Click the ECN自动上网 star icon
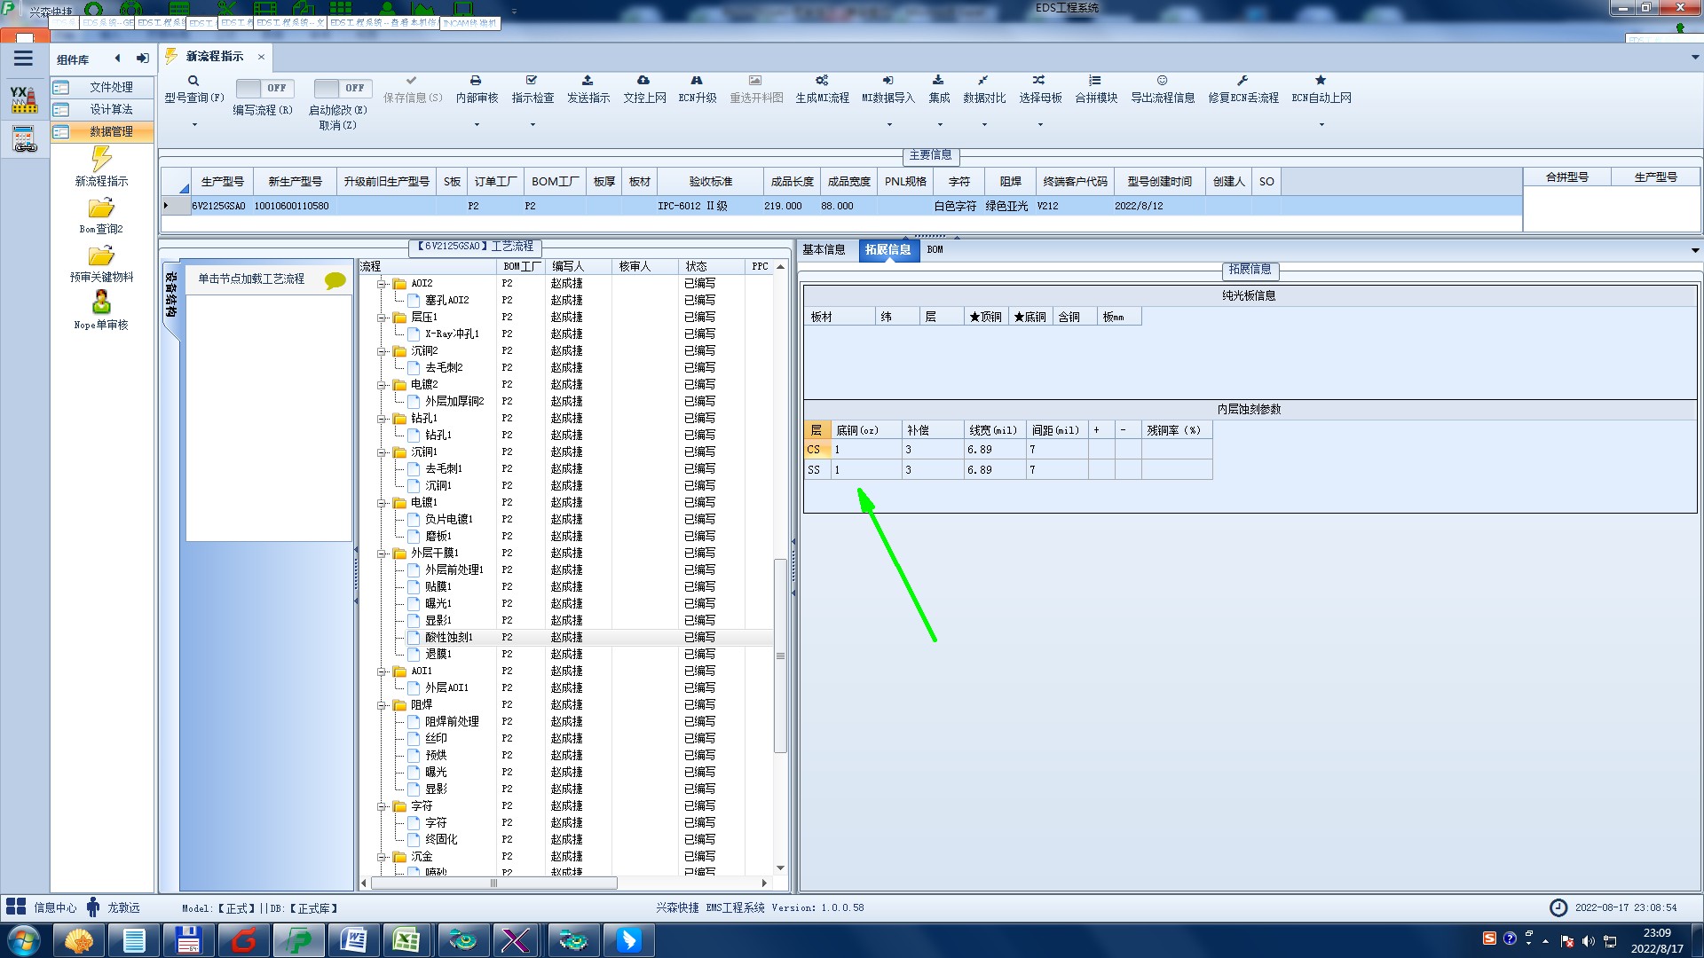1704x958 pixels. click(x=1321, y=81)
